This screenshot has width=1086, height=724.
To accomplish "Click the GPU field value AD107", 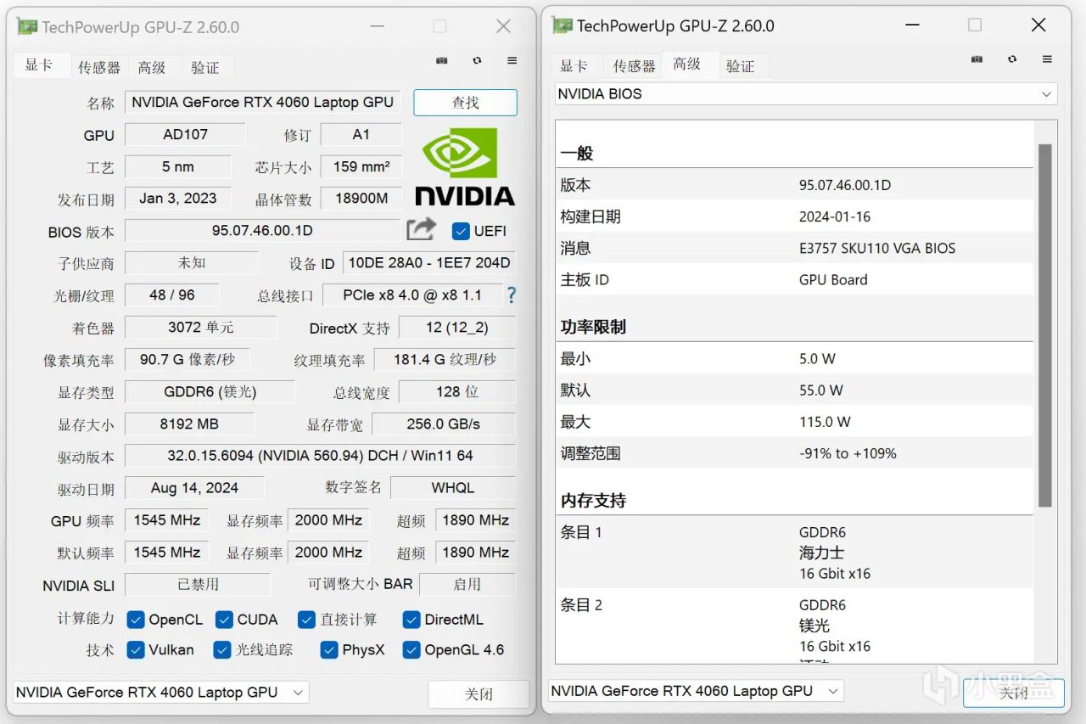I will pyautogui.click(x=185, y=134).
